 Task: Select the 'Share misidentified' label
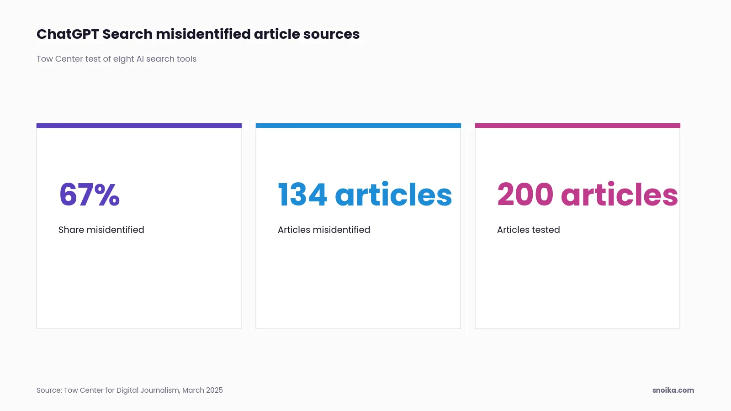101,230
